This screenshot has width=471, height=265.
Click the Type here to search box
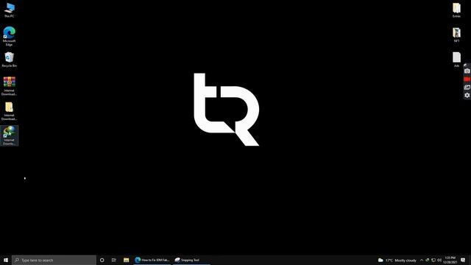tap(54, 260)
